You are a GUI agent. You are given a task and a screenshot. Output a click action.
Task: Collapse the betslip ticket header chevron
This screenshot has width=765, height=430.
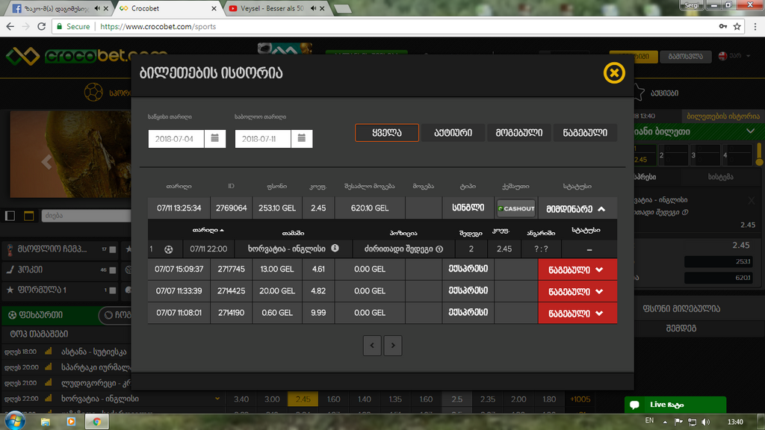click(750, 131)
